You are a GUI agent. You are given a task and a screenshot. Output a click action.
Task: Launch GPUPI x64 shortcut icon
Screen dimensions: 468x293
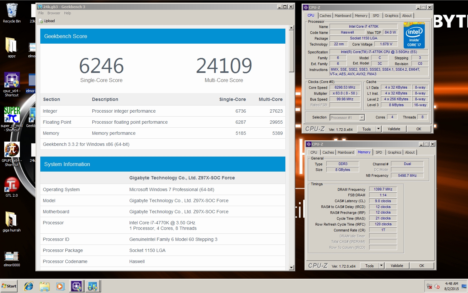click(12, 154)
